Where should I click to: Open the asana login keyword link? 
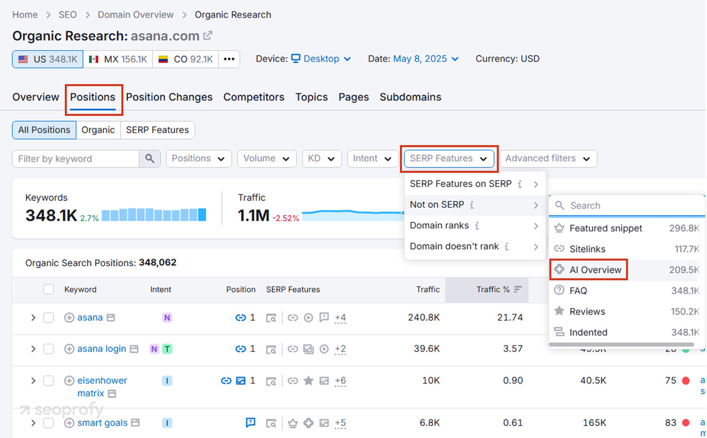point(101,349)
